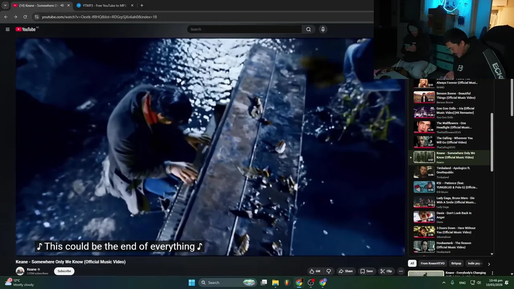This screenshot has width=514, height=289.
Task: Open Task View from taskbar
Action: [264, 283]
